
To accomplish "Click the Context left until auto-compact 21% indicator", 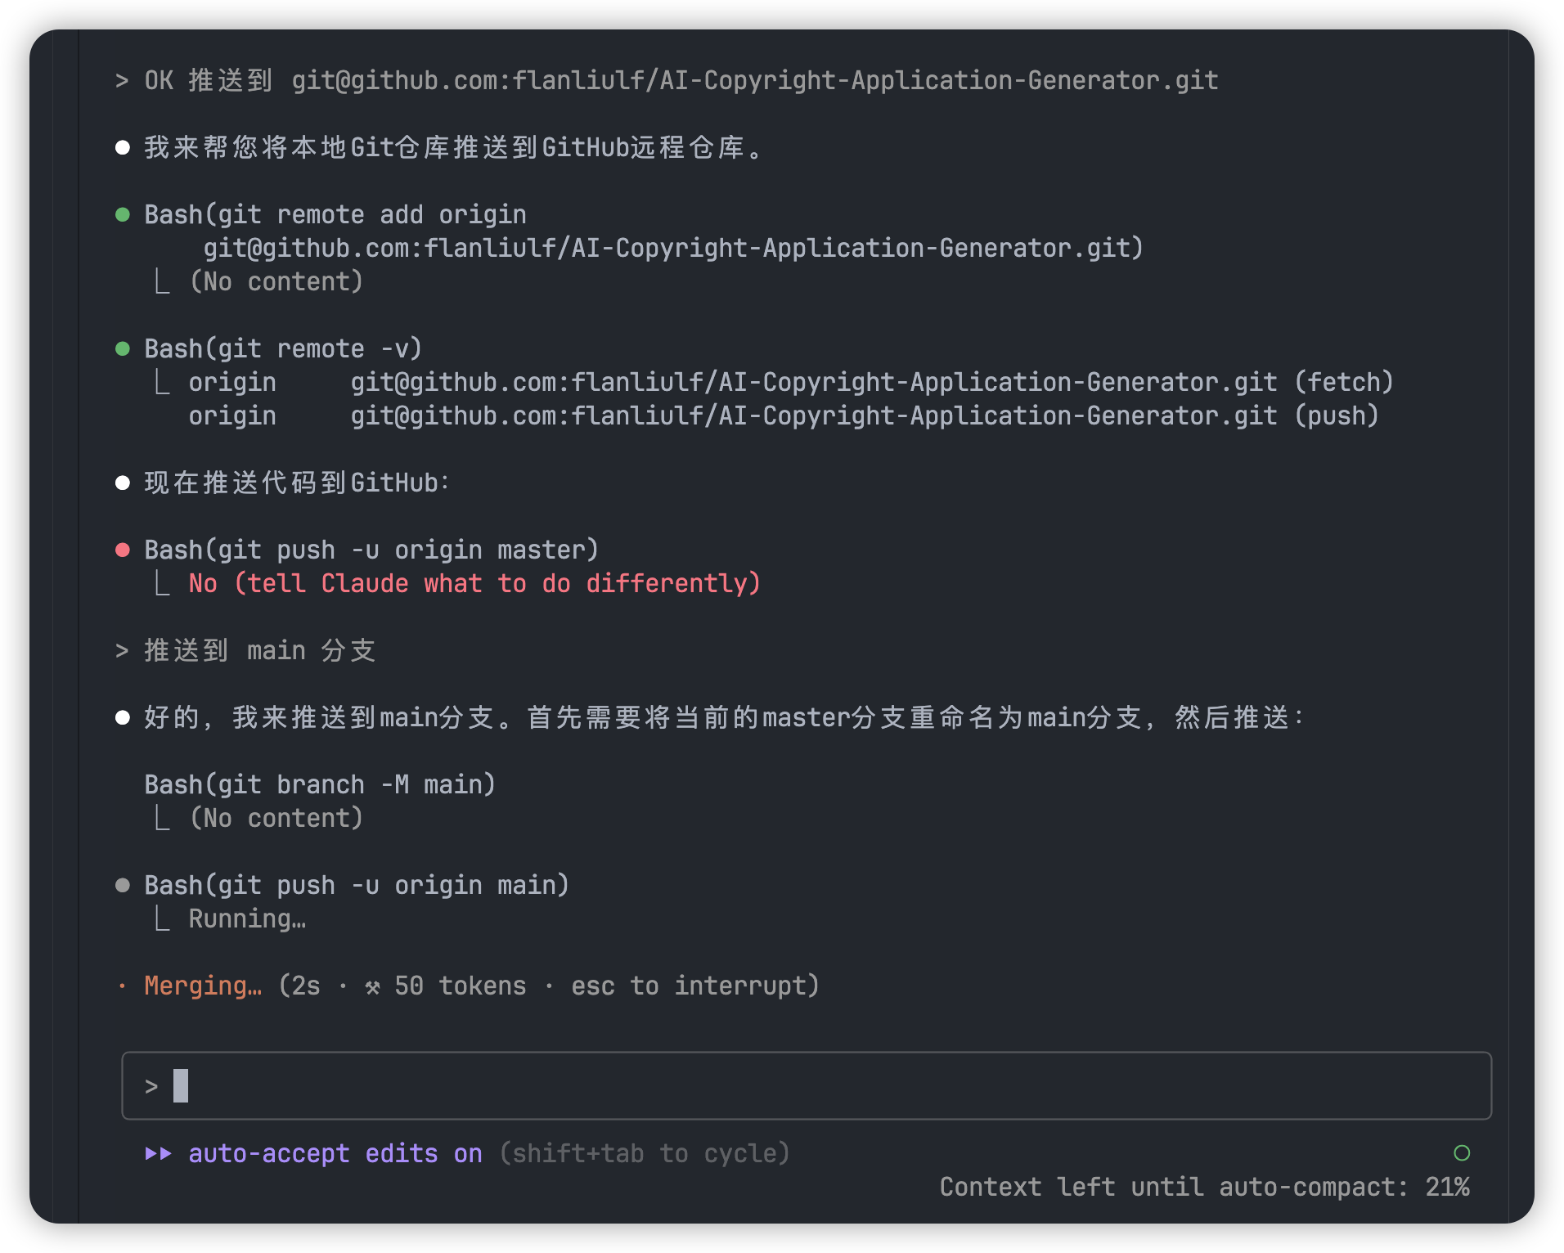I will [1203, 1187].
